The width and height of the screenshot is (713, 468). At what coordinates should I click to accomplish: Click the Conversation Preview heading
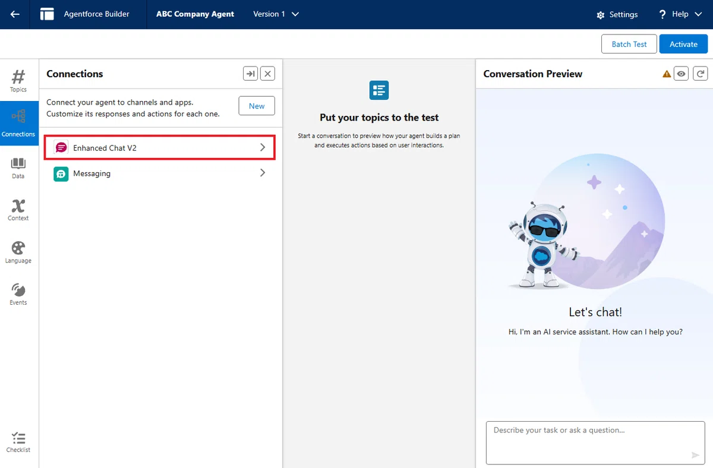pos(532,74)
